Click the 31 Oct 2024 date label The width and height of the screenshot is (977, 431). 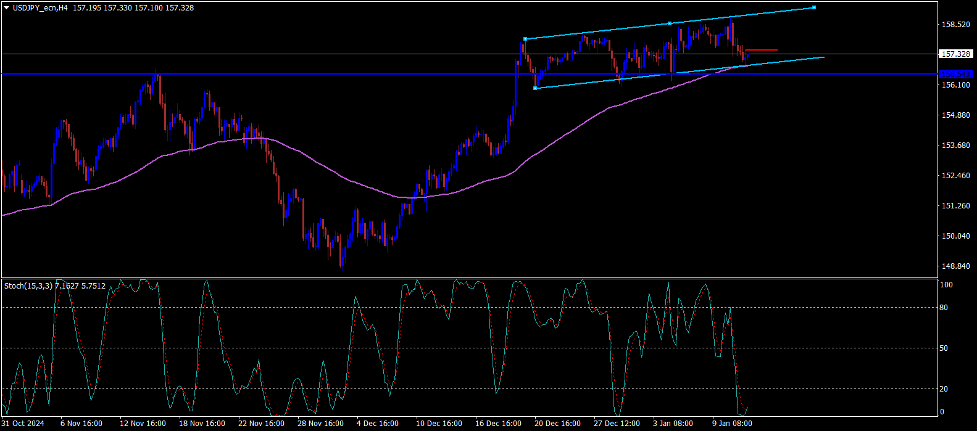click(x=23, y=424)
